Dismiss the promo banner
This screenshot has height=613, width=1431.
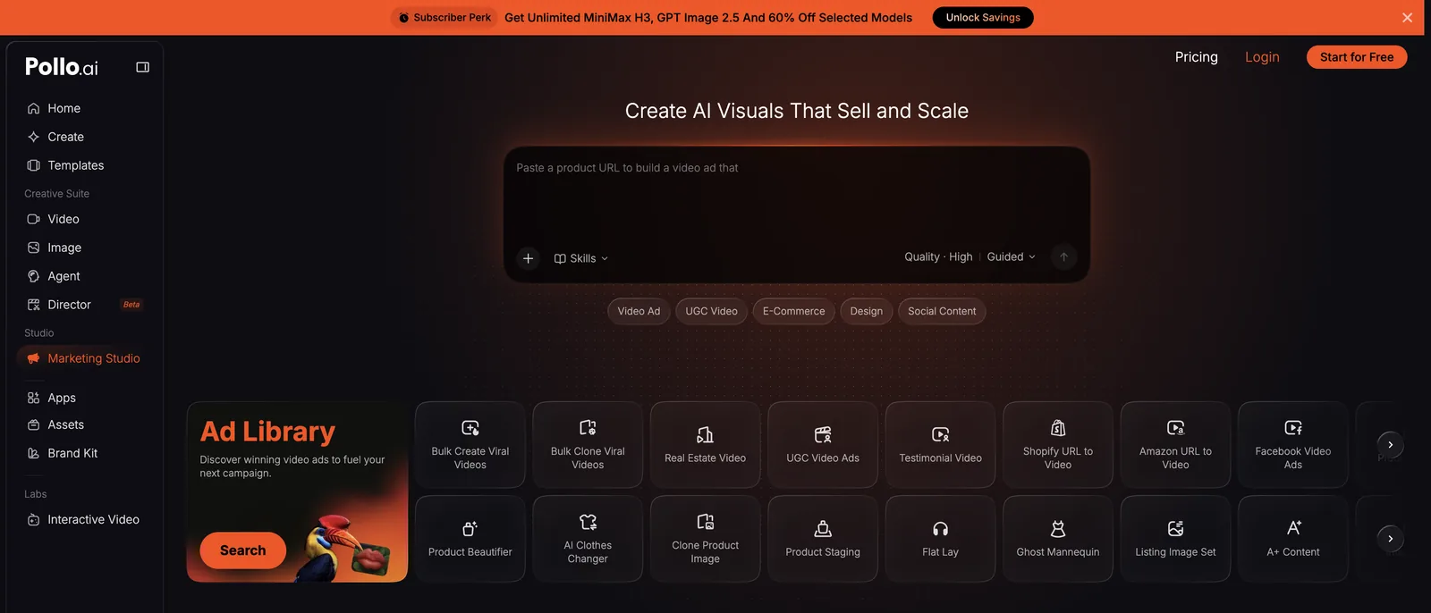[1407, 18]
